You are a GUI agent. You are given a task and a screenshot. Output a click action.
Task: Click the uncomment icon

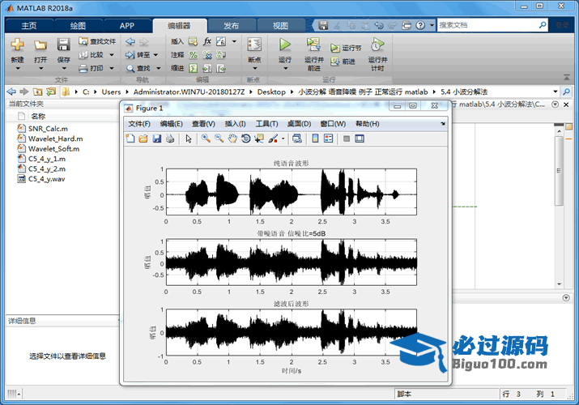(x=207, y=55)
